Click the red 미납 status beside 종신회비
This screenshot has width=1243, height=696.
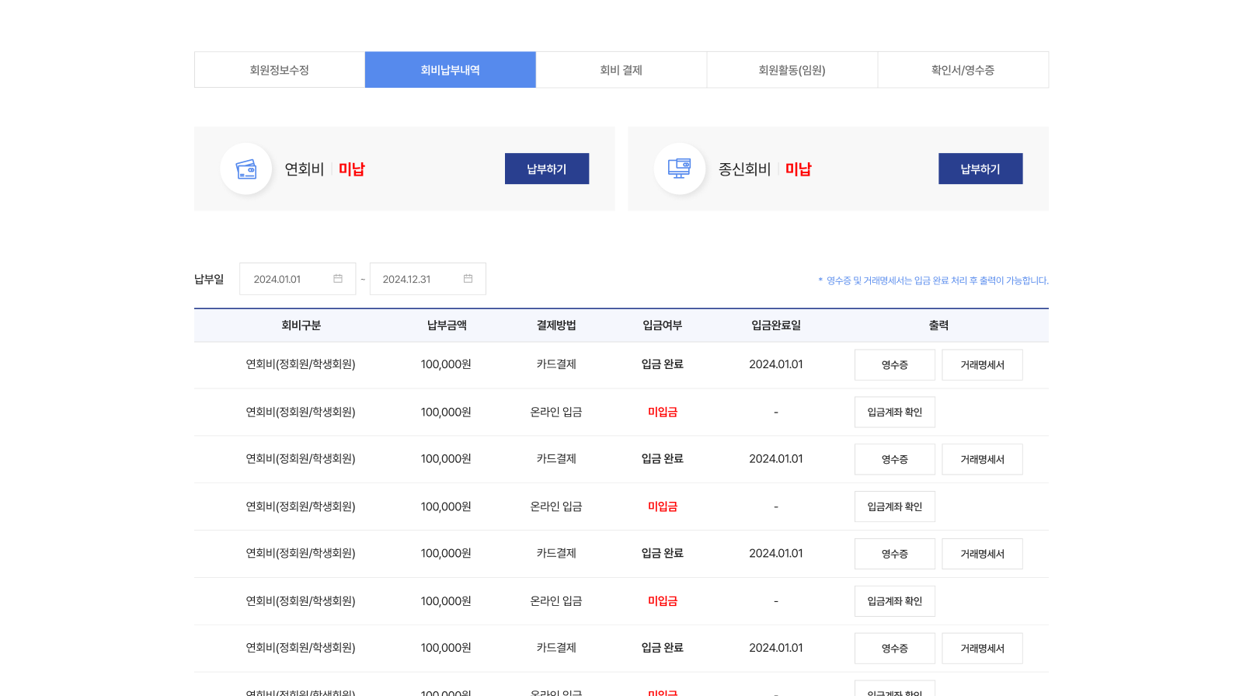click(799, 169)
